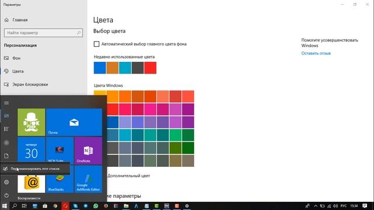
Task: Open user account icon in Start rail
Action: pyautogui.click(x=6, y=142)
